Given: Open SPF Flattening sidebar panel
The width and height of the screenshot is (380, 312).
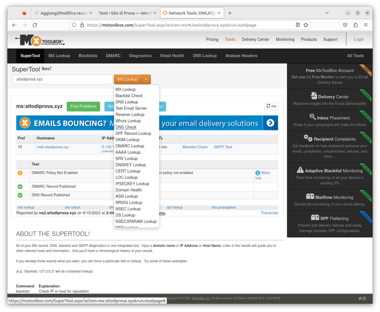Looking at the screenshot, I should (x=330, y=224).
